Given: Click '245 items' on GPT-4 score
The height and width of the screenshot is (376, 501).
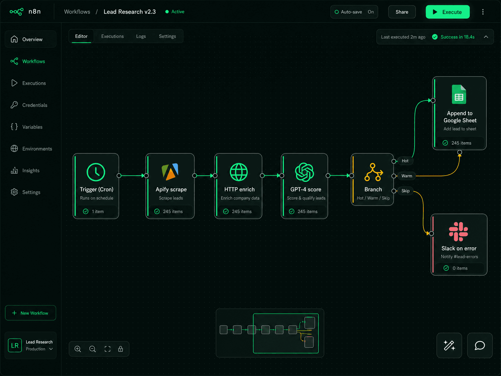Looking at the screenshot, I should tap(308, 211).
